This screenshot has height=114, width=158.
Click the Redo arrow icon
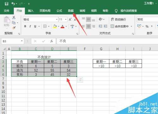21,4
